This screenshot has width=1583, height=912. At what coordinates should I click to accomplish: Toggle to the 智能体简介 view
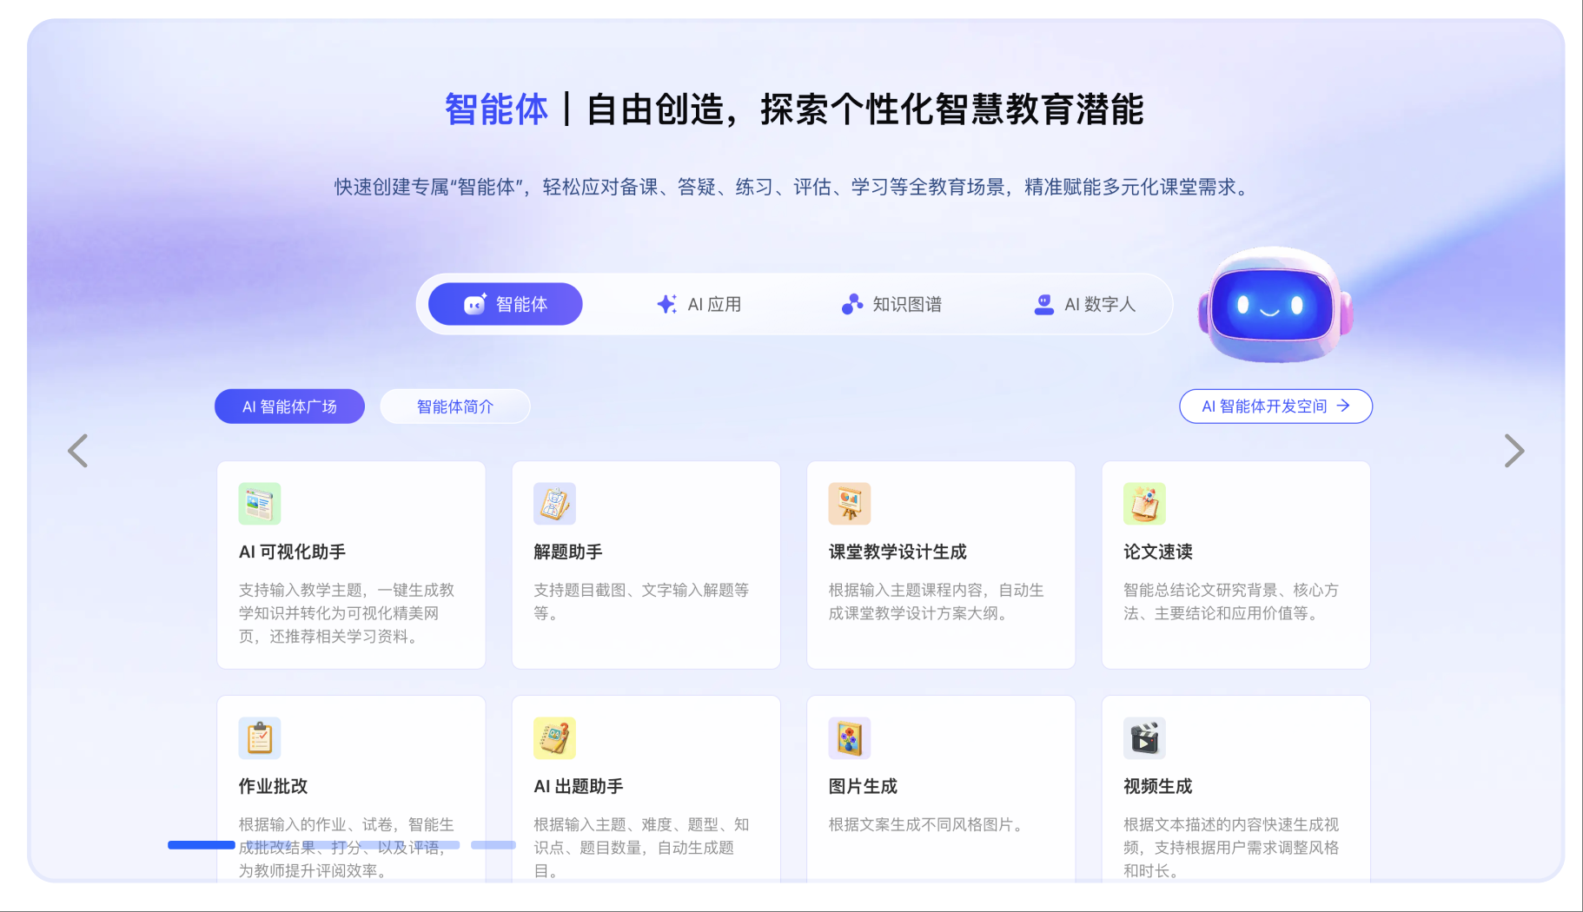(455, 406)
